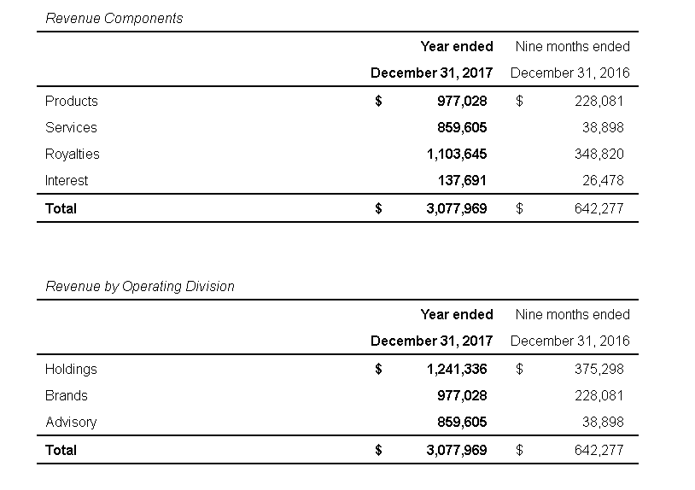Click the Advisory row label
The height and width of the screenshot is (490, 695).
click(x=71, y=422)
